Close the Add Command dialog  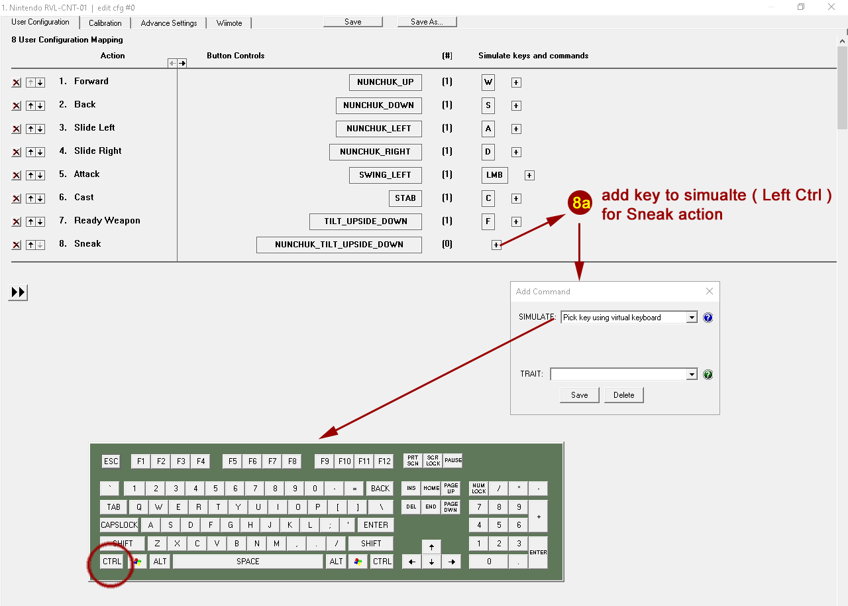pos(709,291)
